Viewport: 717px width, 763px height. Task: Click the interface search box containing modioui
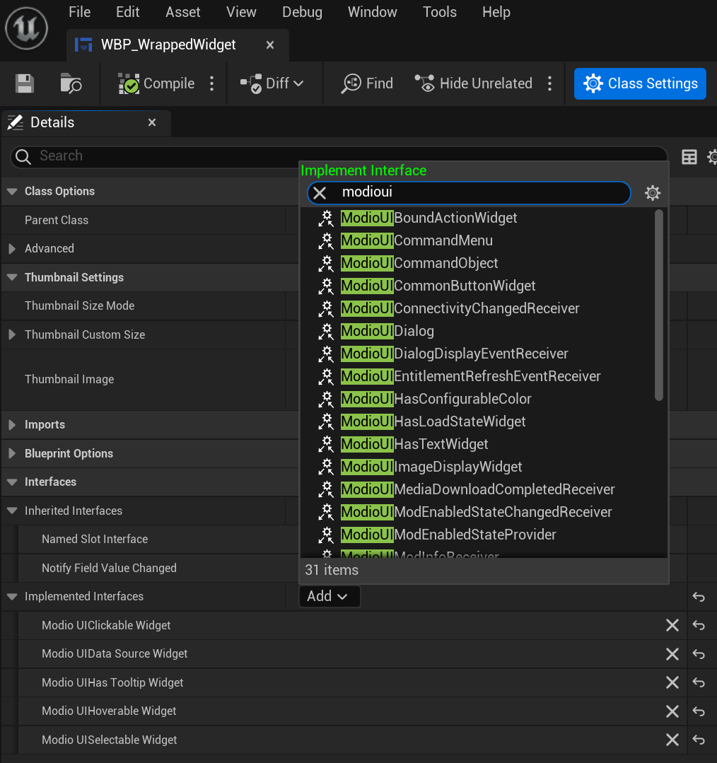point(469,193)
